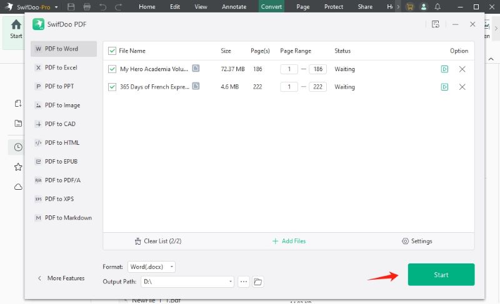
Task: Open the shopping cart icon
Action: [x=410, y=7]
